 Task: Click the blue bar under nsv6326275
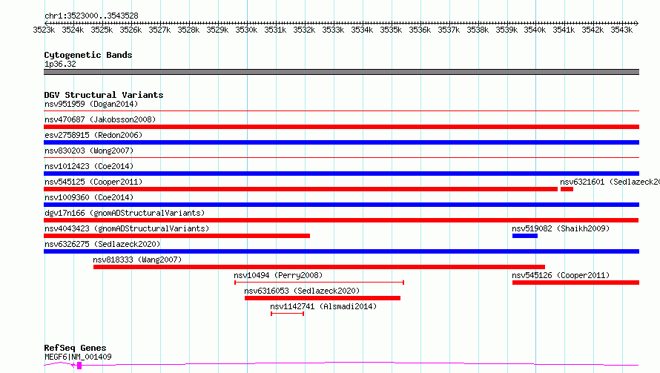[x=341, y=251]
